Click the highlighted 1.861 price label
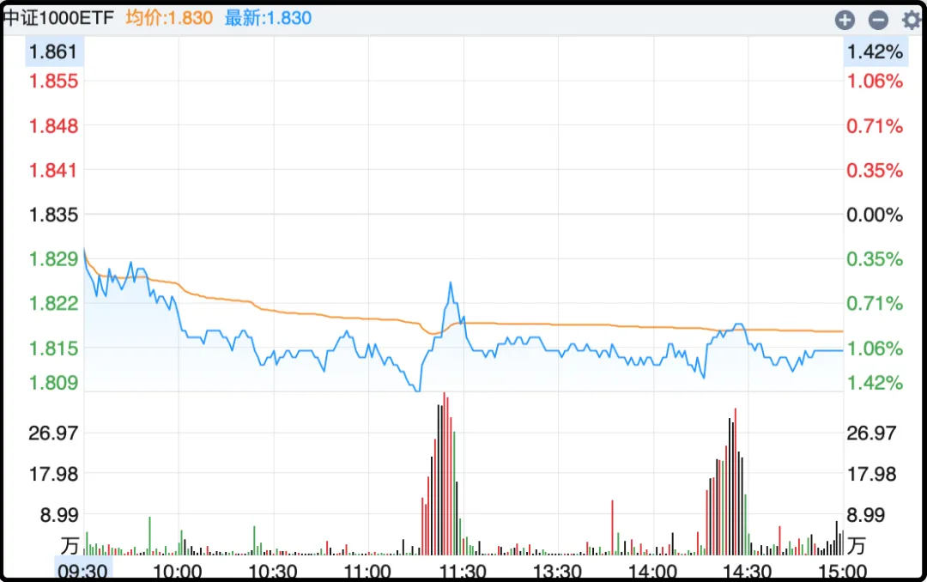Screen dimensions: 927x582 53,52
